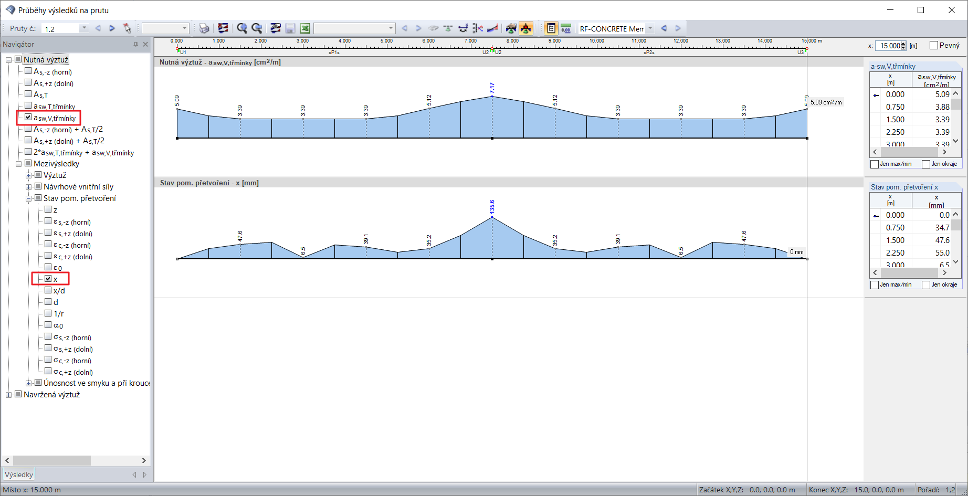Viewport: 968px width, 496px height.
Task: Check the As,-z (horní) checkbox
Action: click(28, 71)
